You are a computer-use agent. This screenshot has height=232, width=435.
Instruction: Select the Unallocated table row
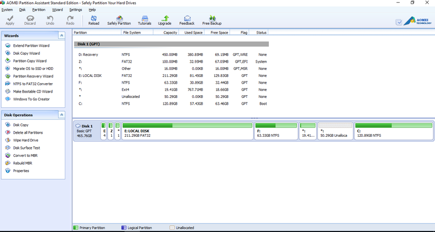[171, 97]
